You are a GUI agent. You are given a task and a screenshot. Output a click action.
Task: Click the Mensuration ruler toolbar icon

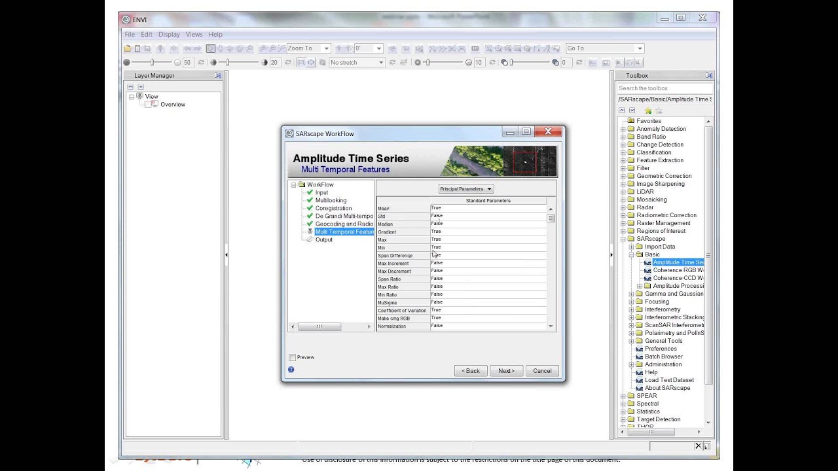coord(475,48)
